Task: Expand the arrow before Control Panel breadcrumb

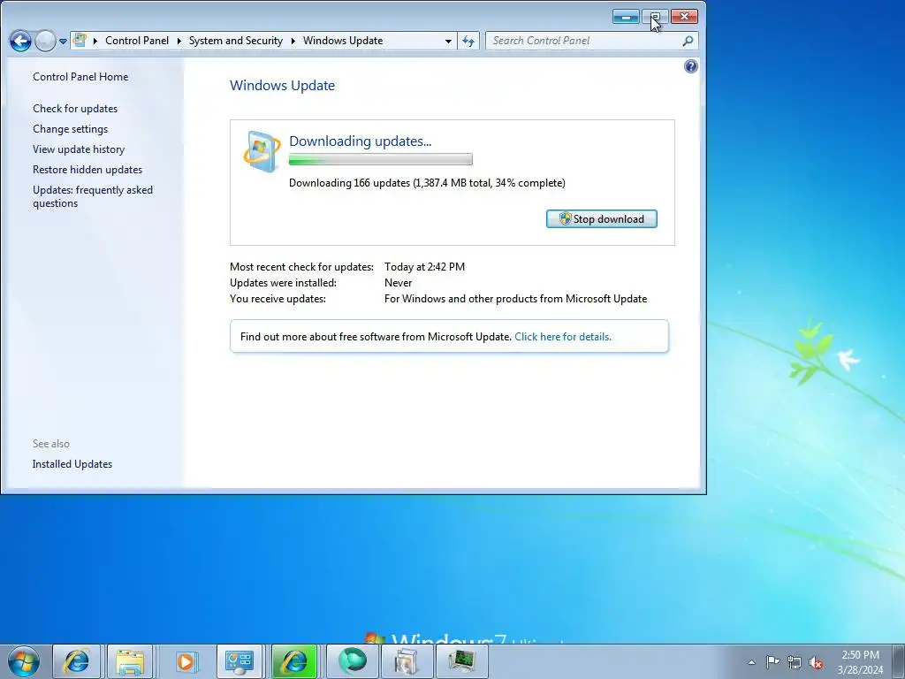Action: (x=95, y=41)
